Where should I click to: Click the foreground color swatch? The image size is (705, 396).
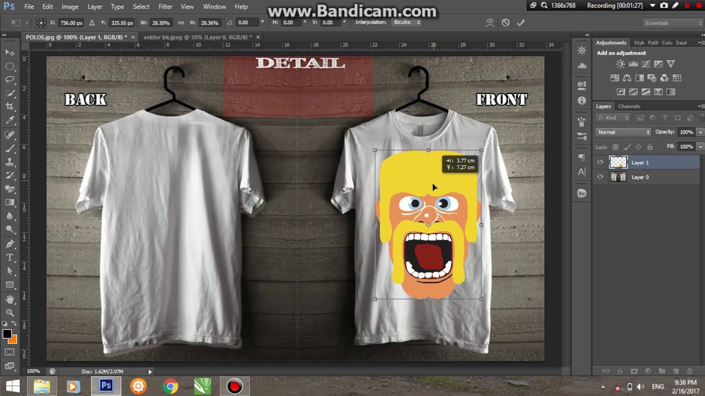coord(7,334)
